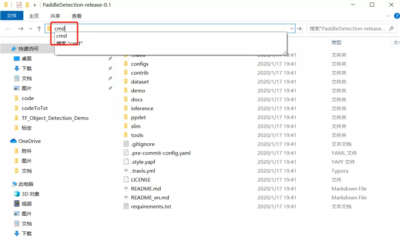The width and height of the screenshot is (400, 239).
Task: Sort by the 类型 column header
Action: [x=336, y=42]
